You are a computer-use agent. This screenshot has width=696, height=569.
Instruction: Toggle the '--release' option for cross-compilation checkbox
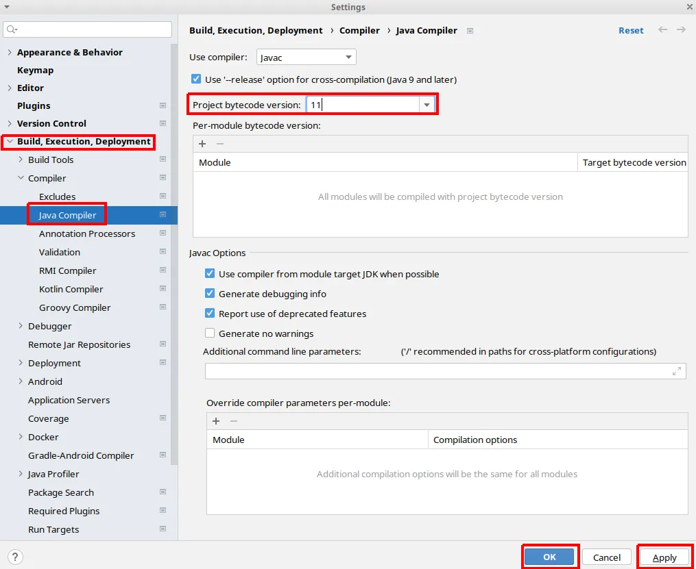pyautogui.click(x=195, y=79)
